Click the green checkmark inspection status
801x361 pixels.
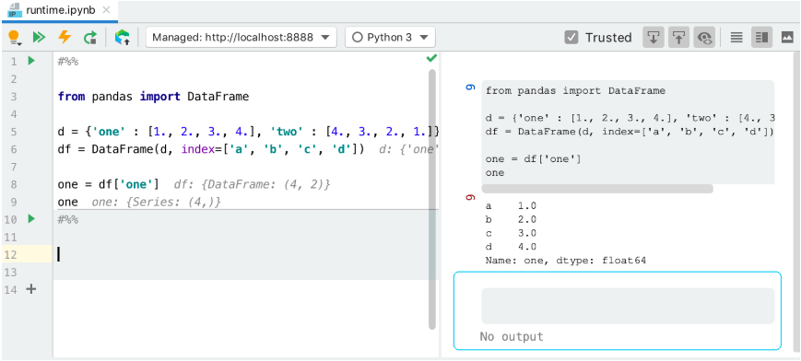point(431,58)
